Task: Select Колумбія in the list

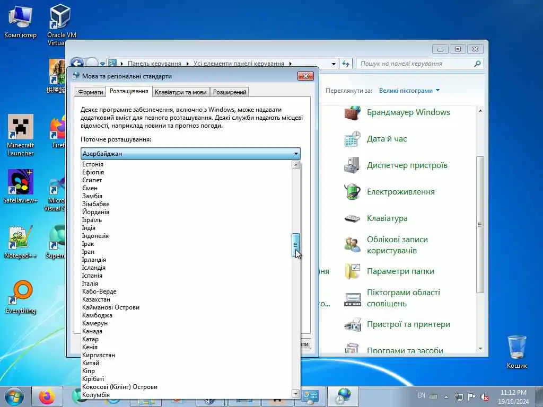Action: pyautogui.click(x=187, y=395)
